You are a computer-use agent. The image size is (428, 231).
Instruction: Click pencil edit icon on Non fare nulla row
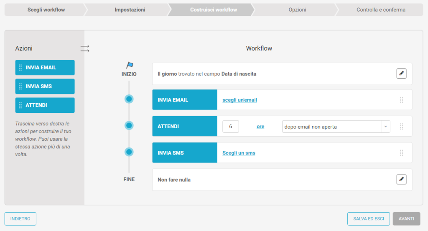click(401, 179)
